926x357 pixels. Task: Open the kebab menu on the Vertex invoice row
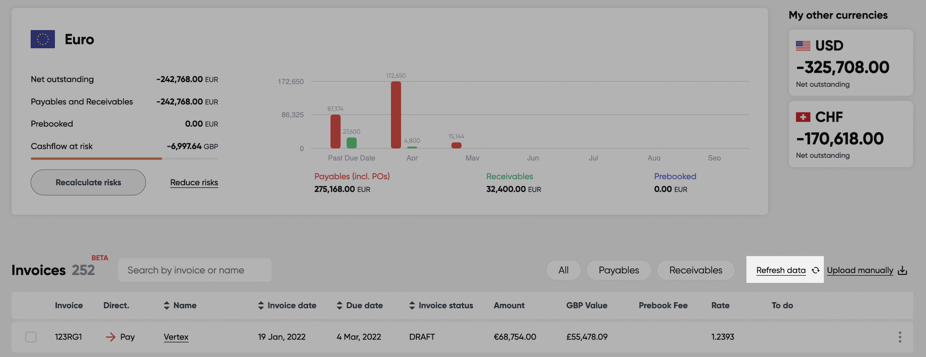tap(900, 337)
